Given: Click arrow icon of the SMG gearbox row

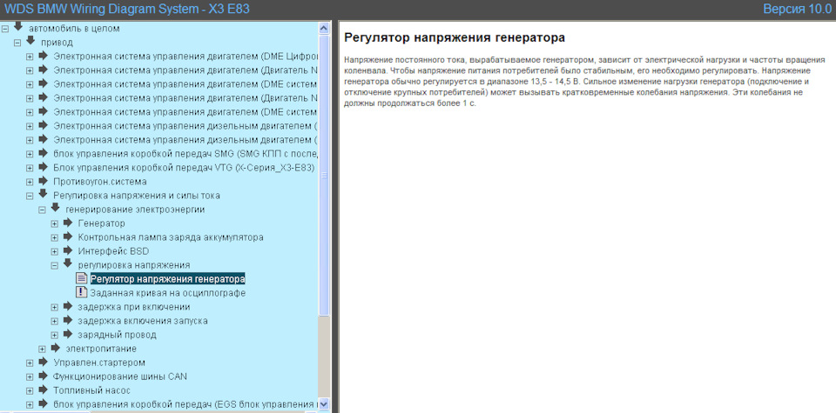Looking at the screenshot, I should 44,153.
